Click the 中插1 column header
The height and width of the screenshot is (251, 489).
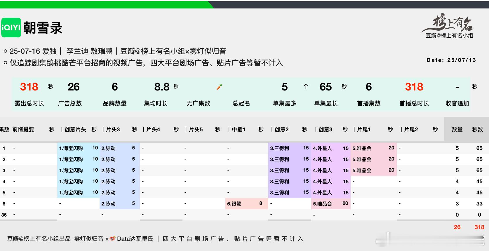coord(239,129)
